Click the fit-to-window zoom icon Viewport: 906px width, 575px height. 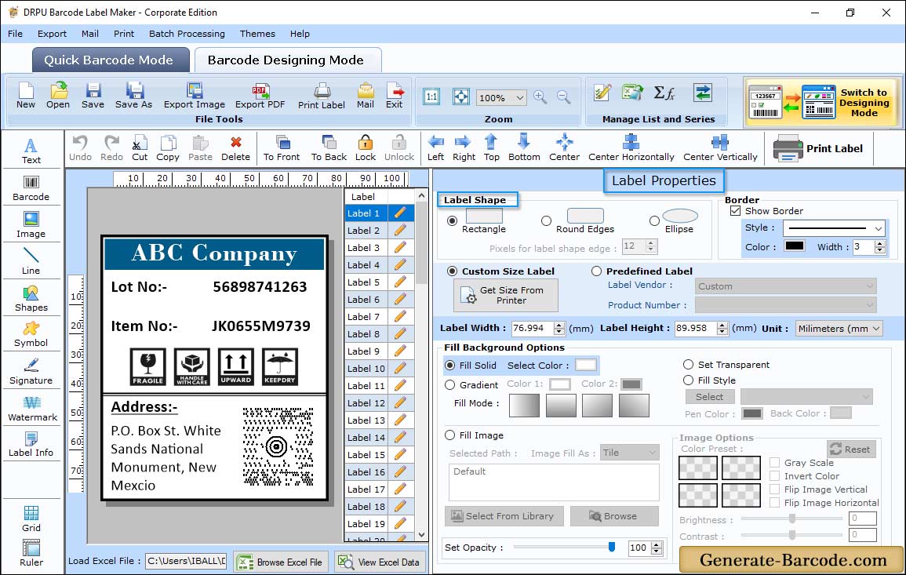461,96
